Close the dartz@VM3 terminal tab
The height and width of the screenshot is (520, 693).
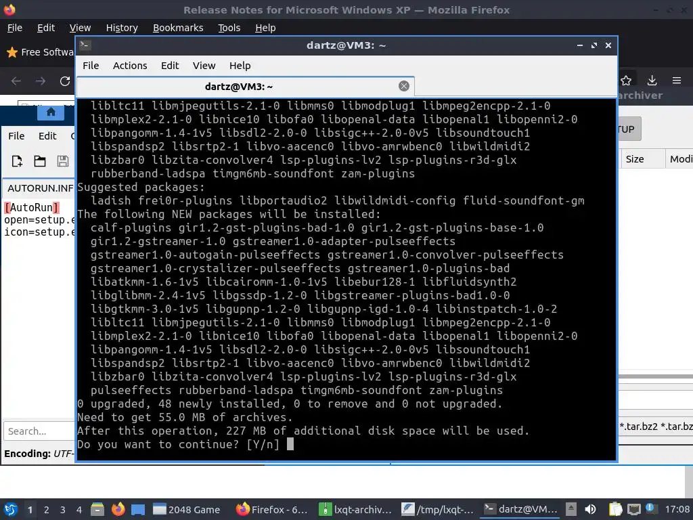pos(403,86)
